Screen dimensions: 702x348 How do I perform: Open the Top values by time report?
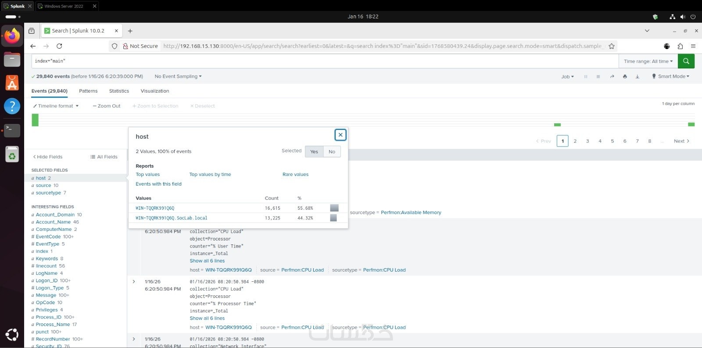[x=210, y=174]
